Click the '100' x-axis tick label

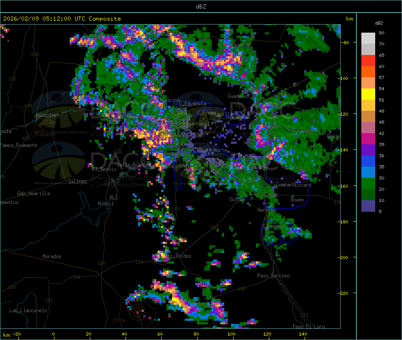(x=231, y=334)
